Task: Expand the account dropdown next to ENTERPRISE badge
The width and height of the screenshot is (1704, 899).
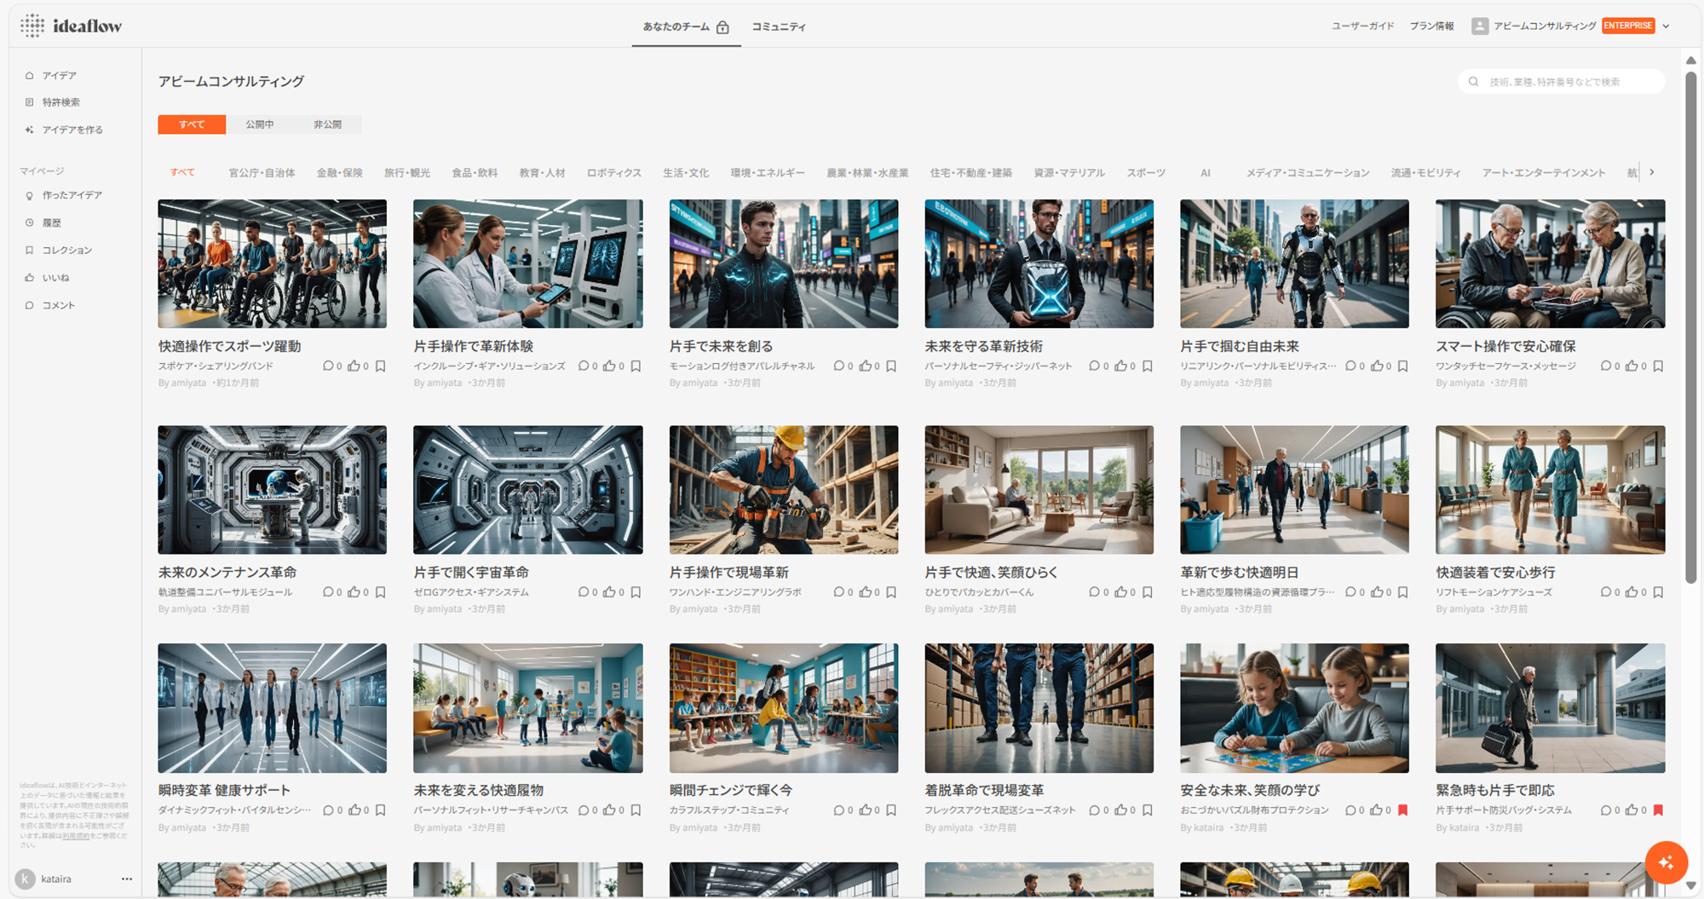Action: 1666,25
